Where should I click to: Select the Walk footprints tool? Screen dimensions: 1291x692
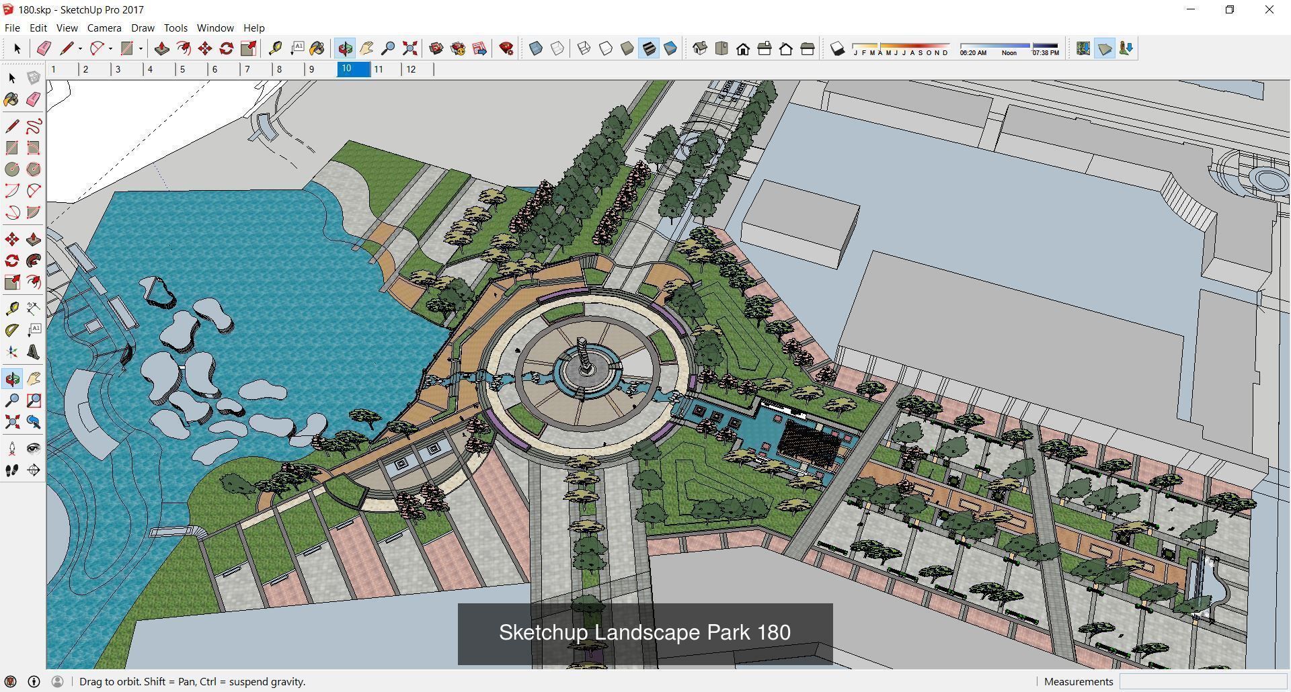(x=12, y=470)
